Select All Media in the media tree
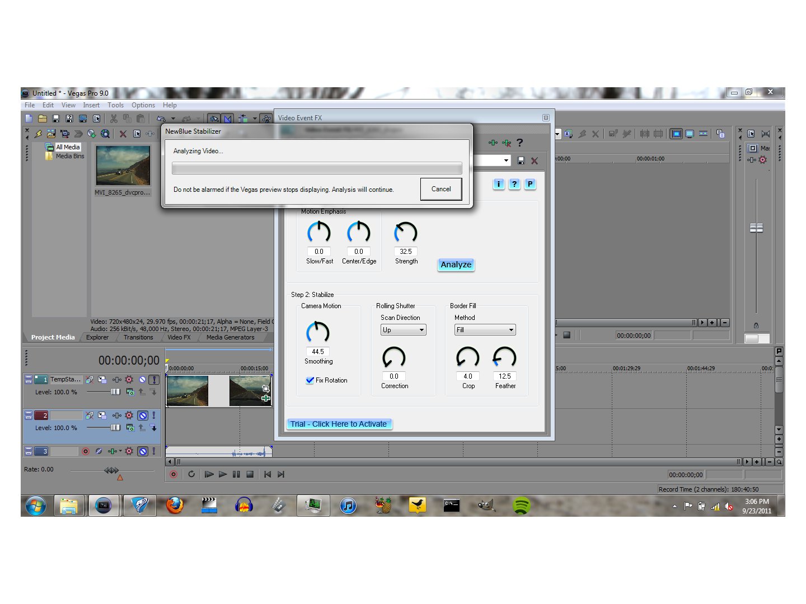The width and height of the screenshot is (806, 604). tap(68, 147)
